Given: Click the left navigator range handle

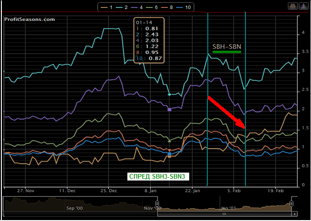Looking at the screenshot, I should click(x=157, y=203).
